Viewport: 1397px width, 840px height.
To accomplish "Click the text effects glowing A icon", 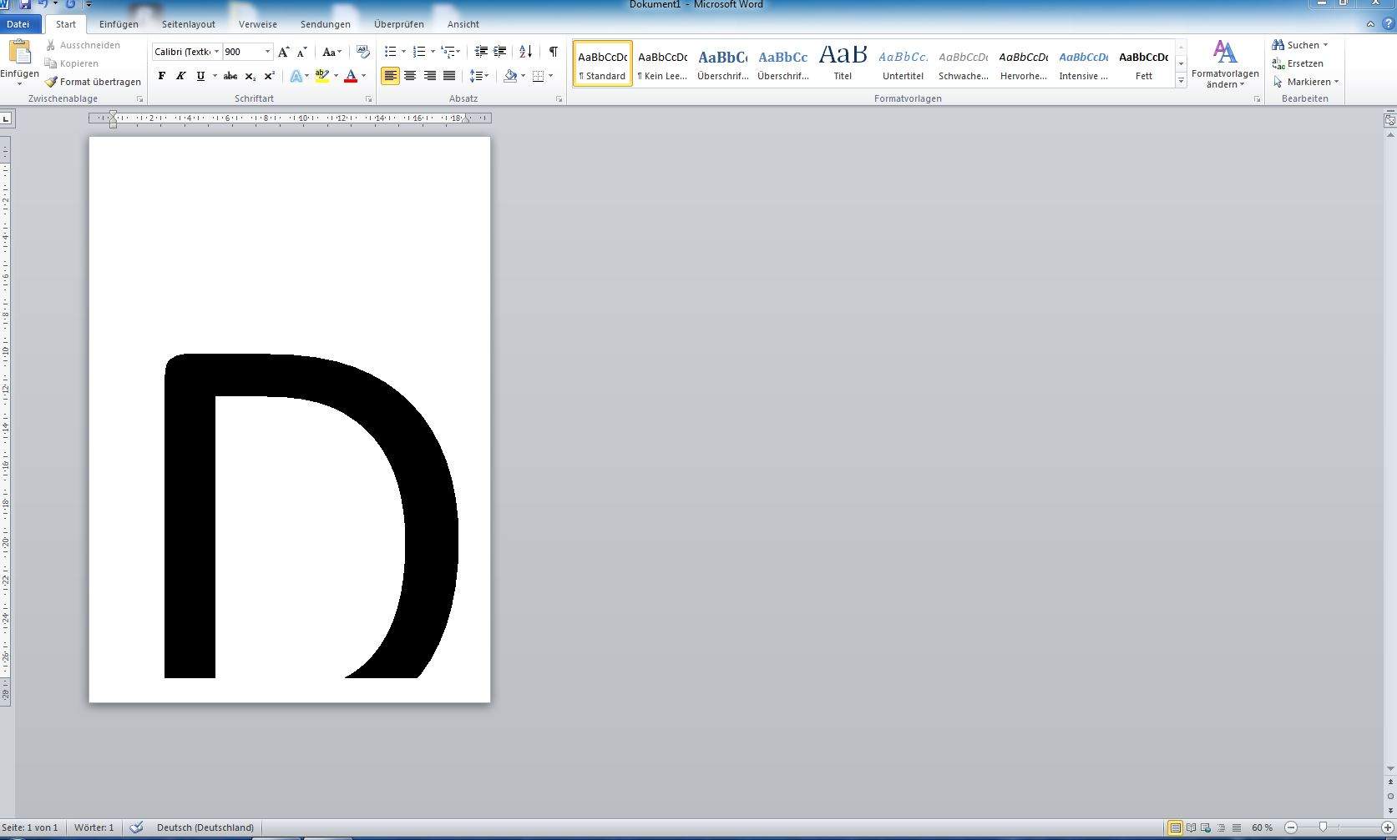I will (296, 76).
